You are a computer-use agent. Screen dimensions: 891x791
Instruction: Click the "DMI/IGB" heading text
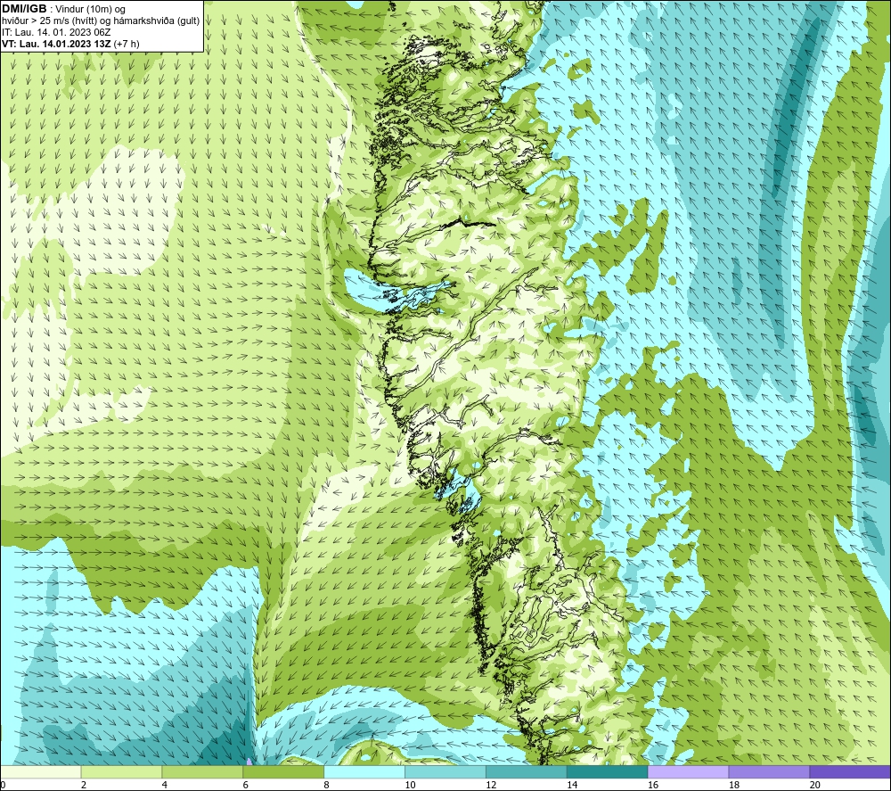click(24, 9)
